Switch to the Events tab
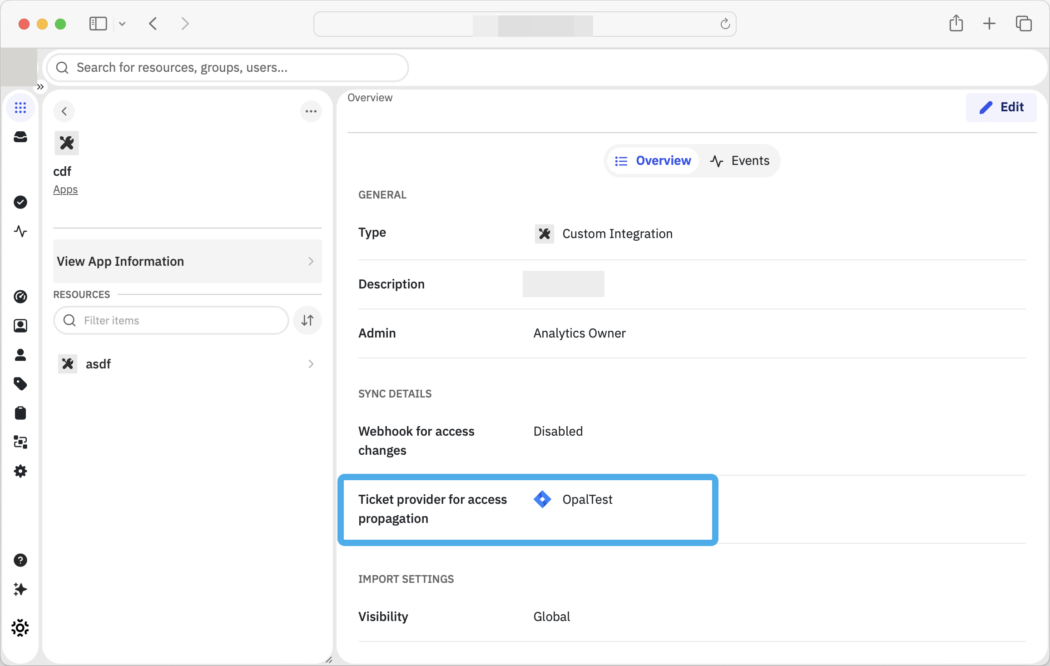 740,161
